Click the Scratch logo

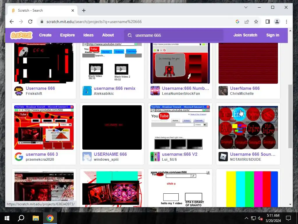click(x=21, y=35)
